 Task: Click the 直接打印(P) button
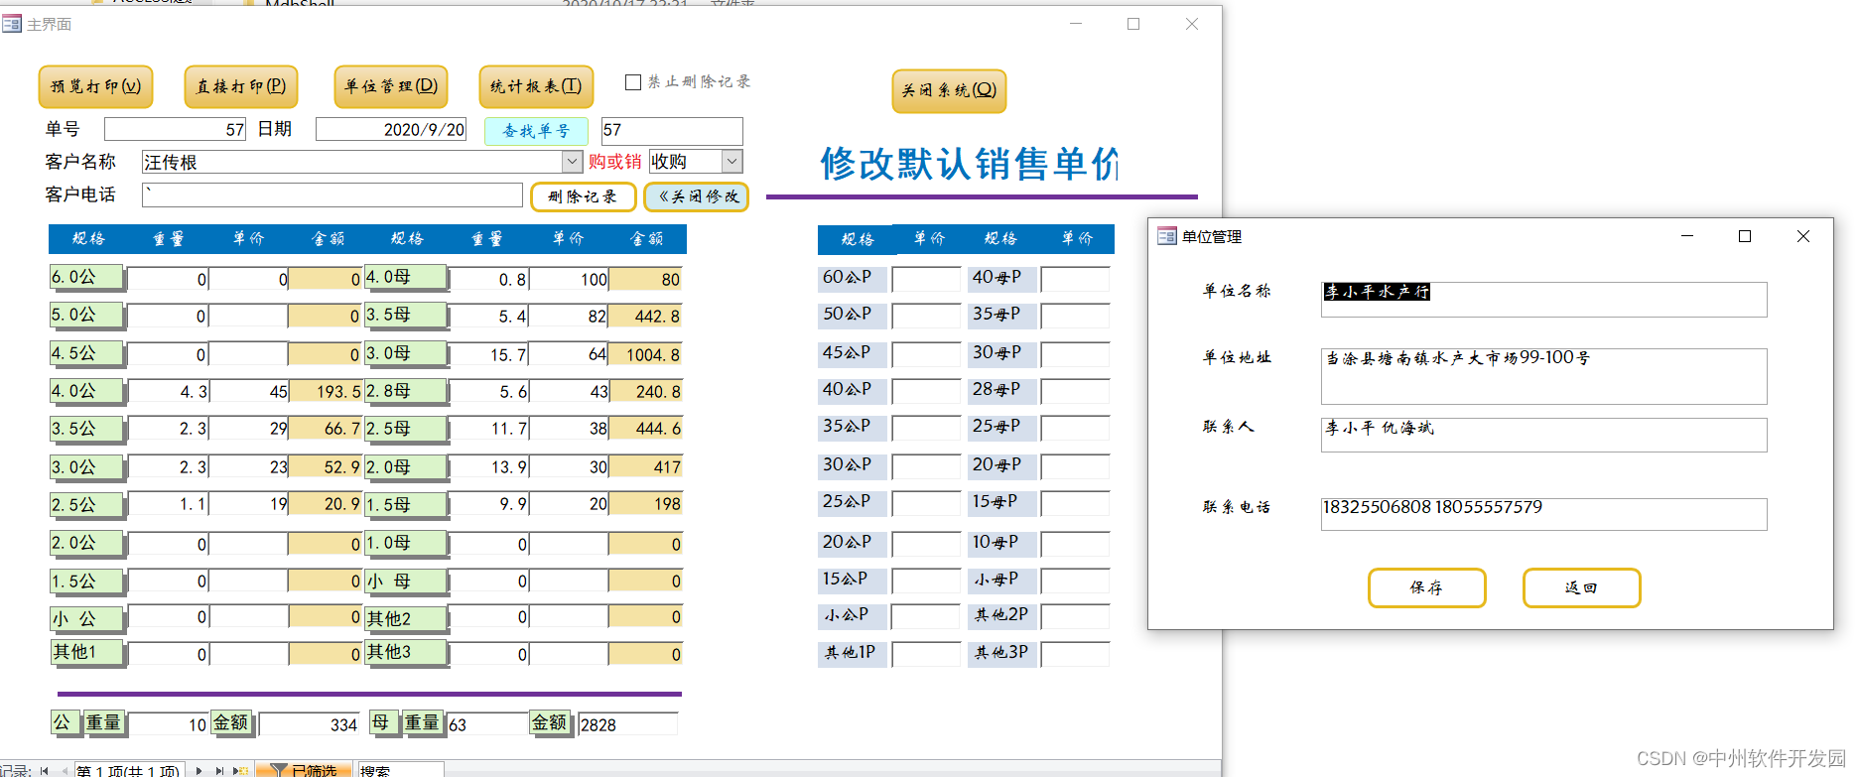(x=241, y=86)
